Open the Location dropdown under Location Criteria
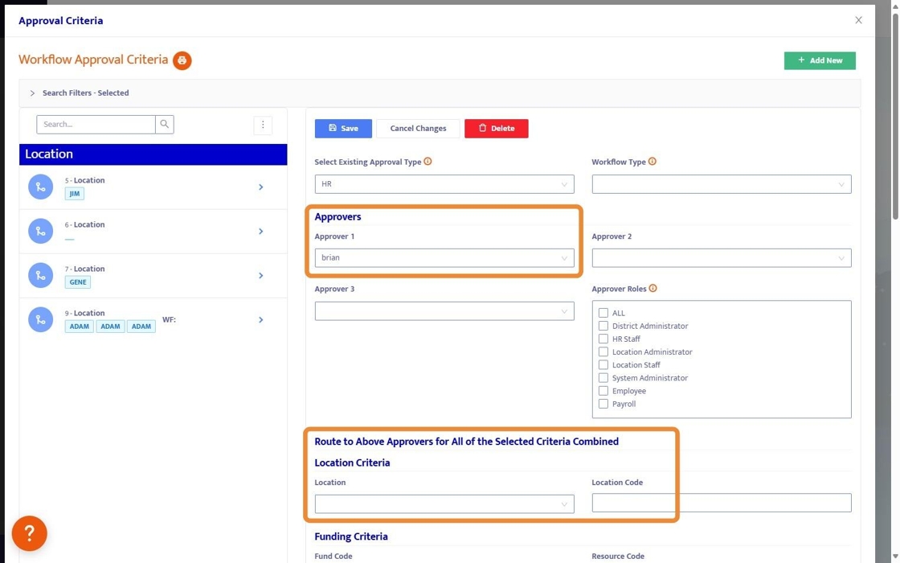Viewport: 900px width, 563px height. click(444, 503)
